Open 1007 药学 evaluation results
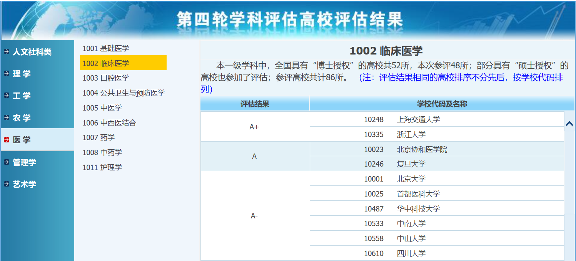Viewport: 576px width, 261px height. click(x=99, y=137)
